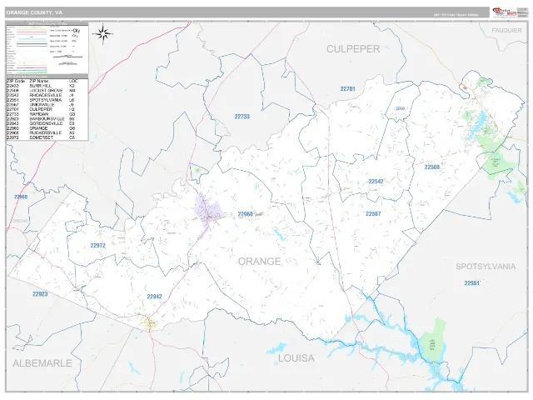
Task: Click the ALBEMARLE county label
Action: [x=42, y=363]
